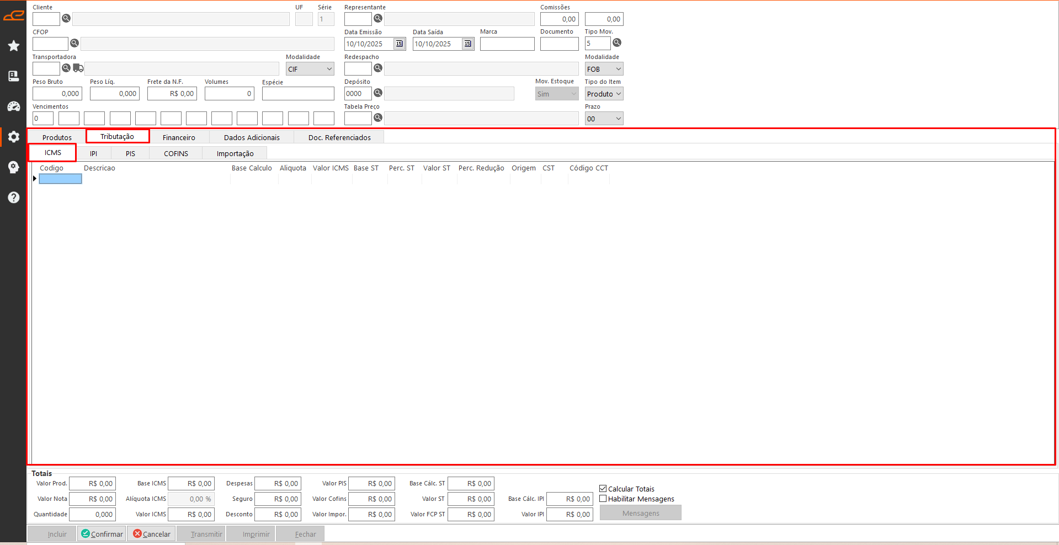Uncheck the Calcular Totais checkbox
This screenshot has height=545, width=1059.
coord(603,489)
